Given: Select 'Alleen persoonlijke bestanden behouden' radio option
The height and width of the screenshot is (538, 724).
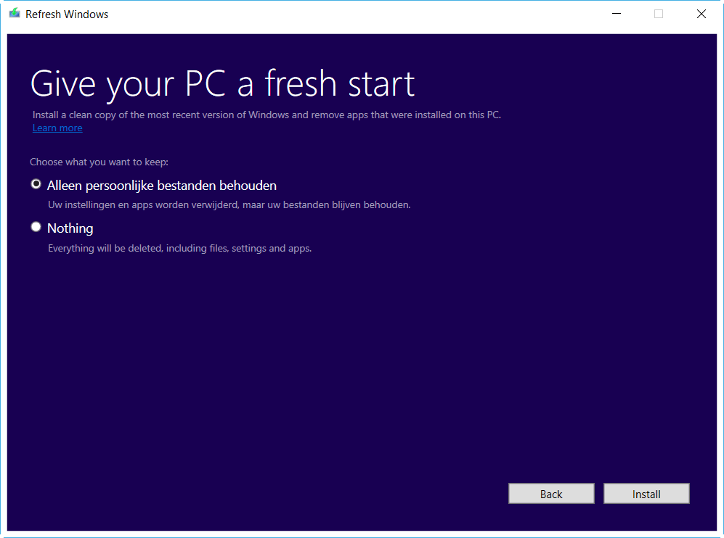Looking at the screenshot, I should coord(36,184).
